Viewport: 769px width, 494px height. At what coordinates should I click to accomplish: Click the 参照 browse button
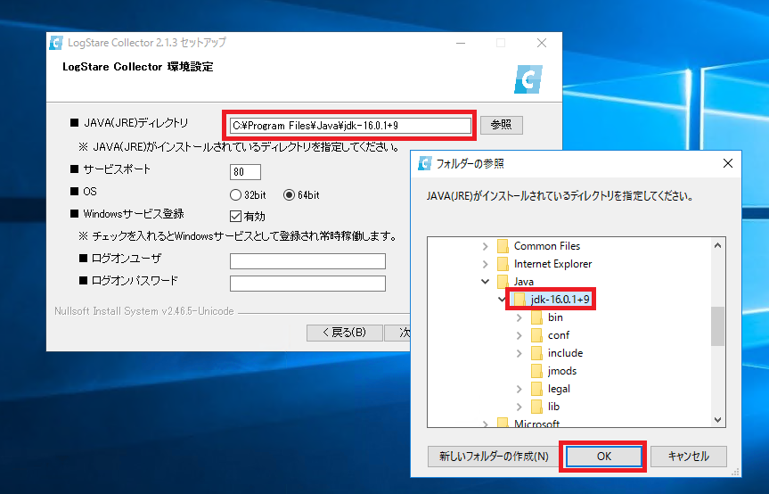pyautogui.click(x=501, y=125)
